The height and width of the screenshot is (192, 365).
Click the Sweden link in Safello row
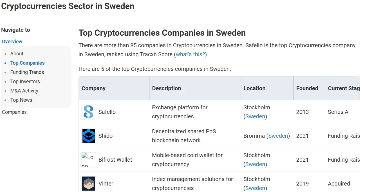click(x=255, y=116)
